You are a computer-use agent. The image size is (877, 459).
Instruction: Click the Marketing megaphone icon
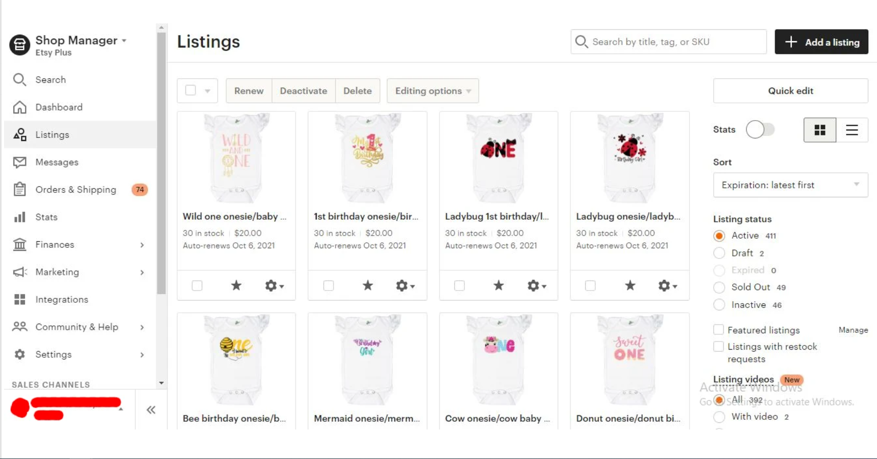19,272
